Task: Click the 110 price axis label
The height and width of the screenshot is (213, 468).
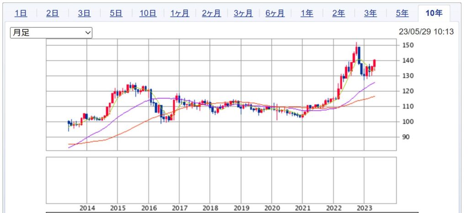Action: pyautogui.click(x=408, y=106)
